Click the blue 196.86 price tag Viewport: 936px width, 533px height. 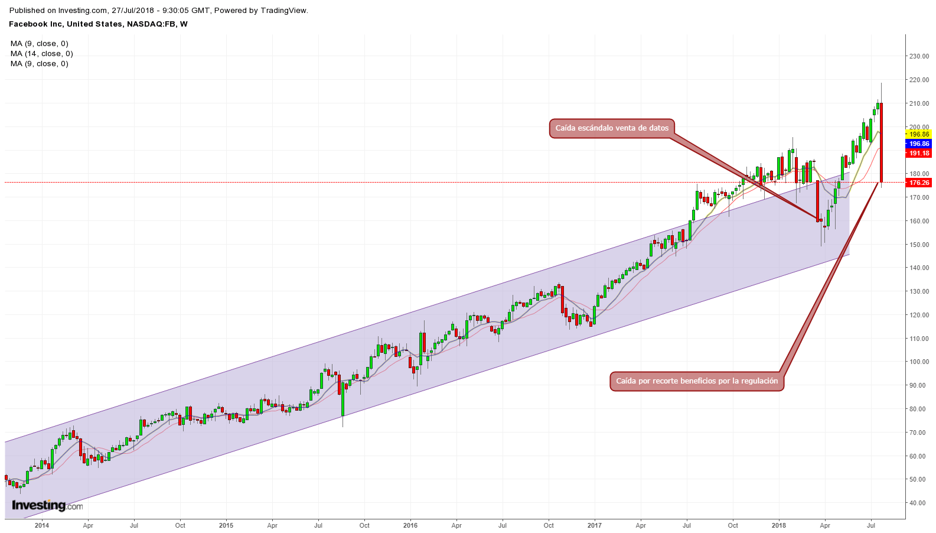[x=919, y=144]
